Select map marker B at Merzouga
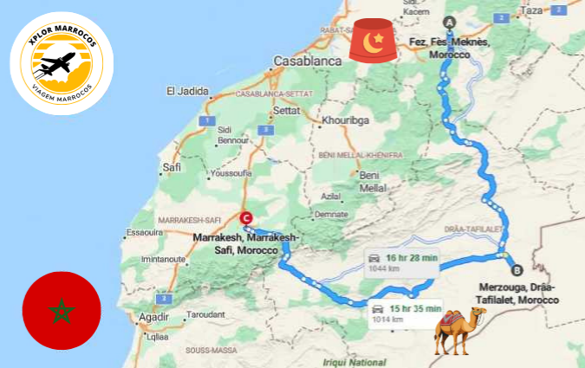The height and width of the screenshot is (368, 585). 517,270
